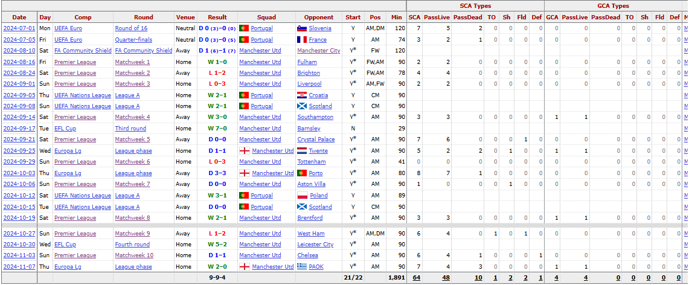This screenshot has height=285, width=692.
Task: Open the Porto opponent link
Action: coord(316,173)
